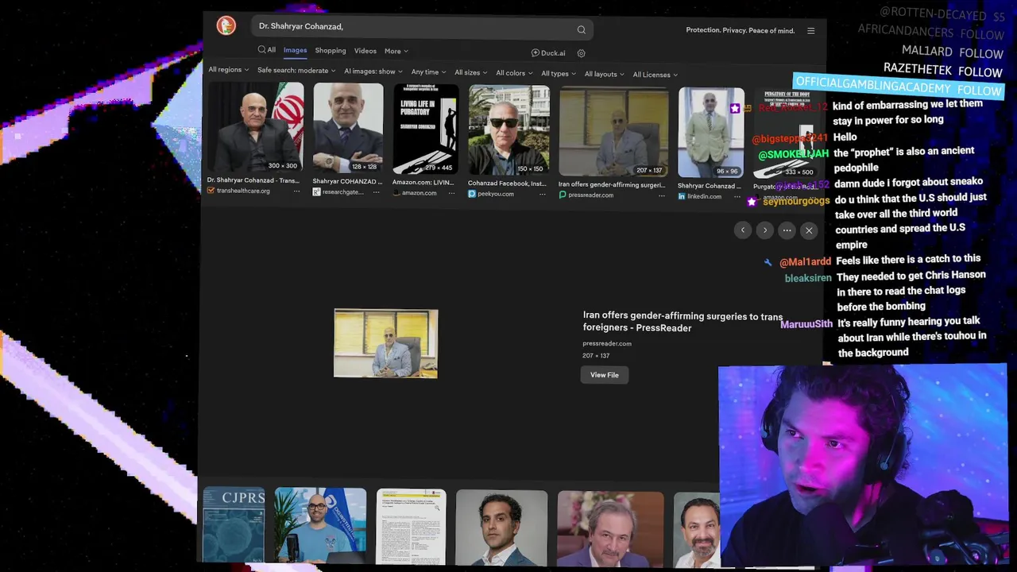
Task: Select bottom-row thumbnail of man at microphone
Action: click(x=320, y=525)
